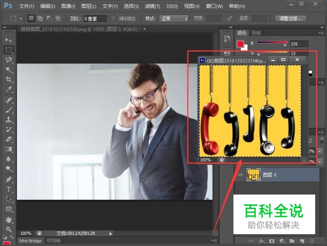Select the Brush tool
The height and width of the screenshot is (246, 327).
9,110
